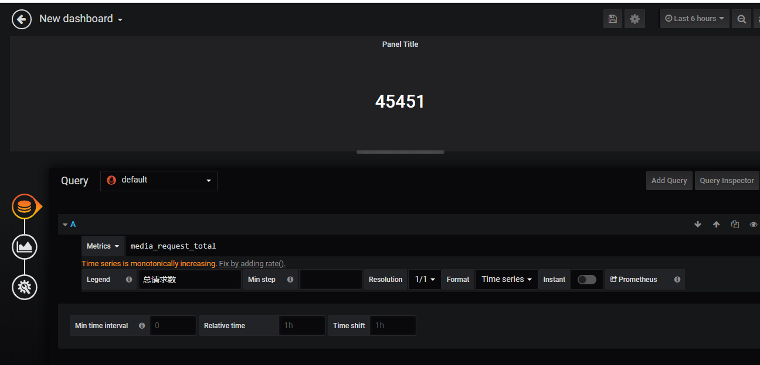The width and height of the screenshot is (760, 365).
Task: Click the Fix by adding rate() link
Action: 252,264
